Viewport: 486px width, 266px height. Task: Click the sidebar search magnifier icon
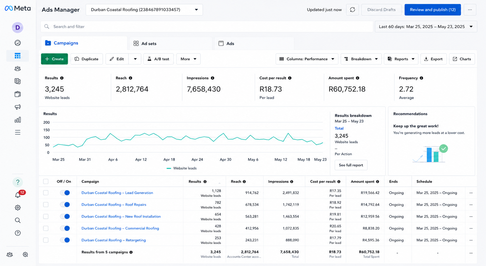[18, 220]
